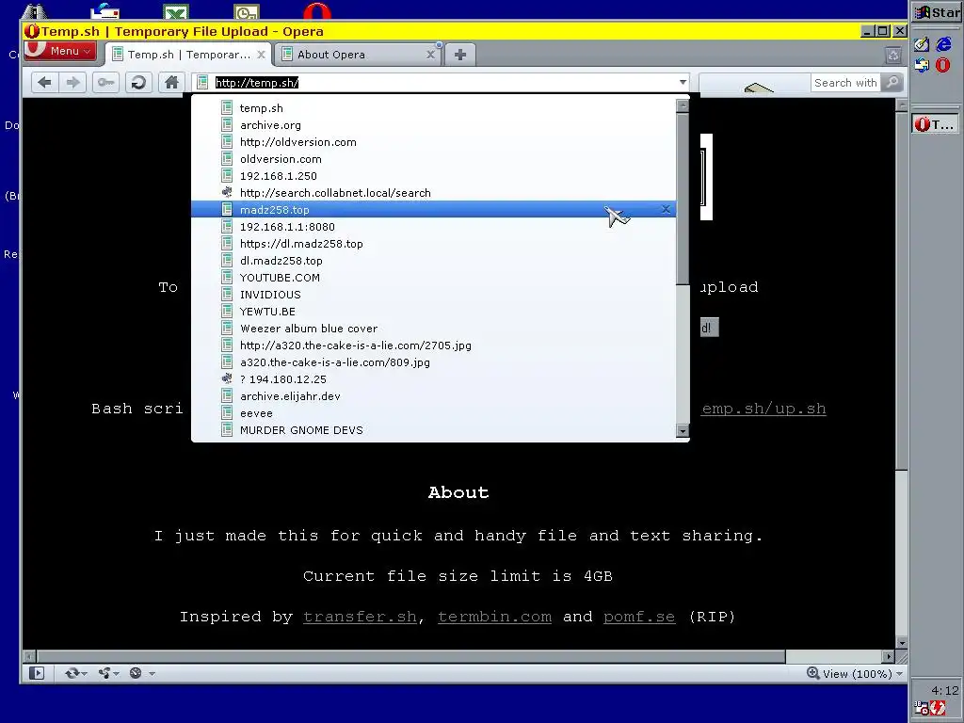Open the Start button in taskbar
The width and height of the screenshot is (964, 723).
tap(937, 12)
